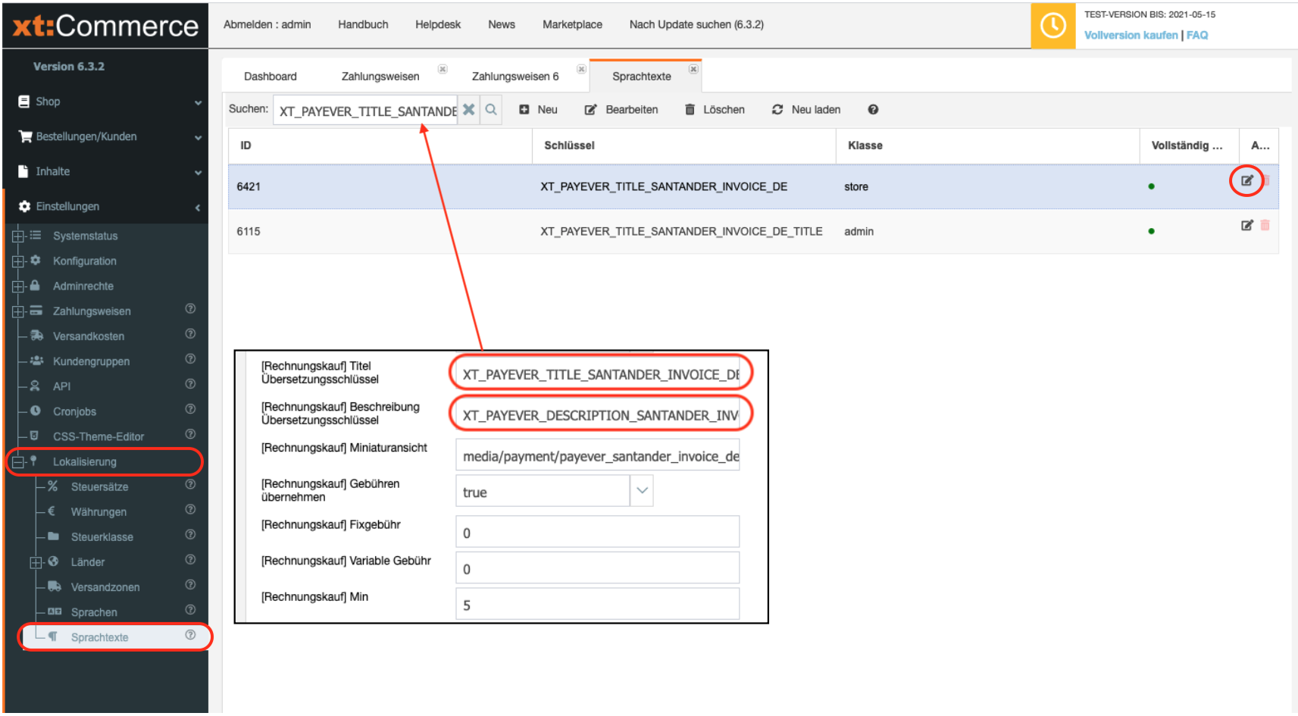
Task: Click the orange clock trial icon
Action: [1052, 26]
